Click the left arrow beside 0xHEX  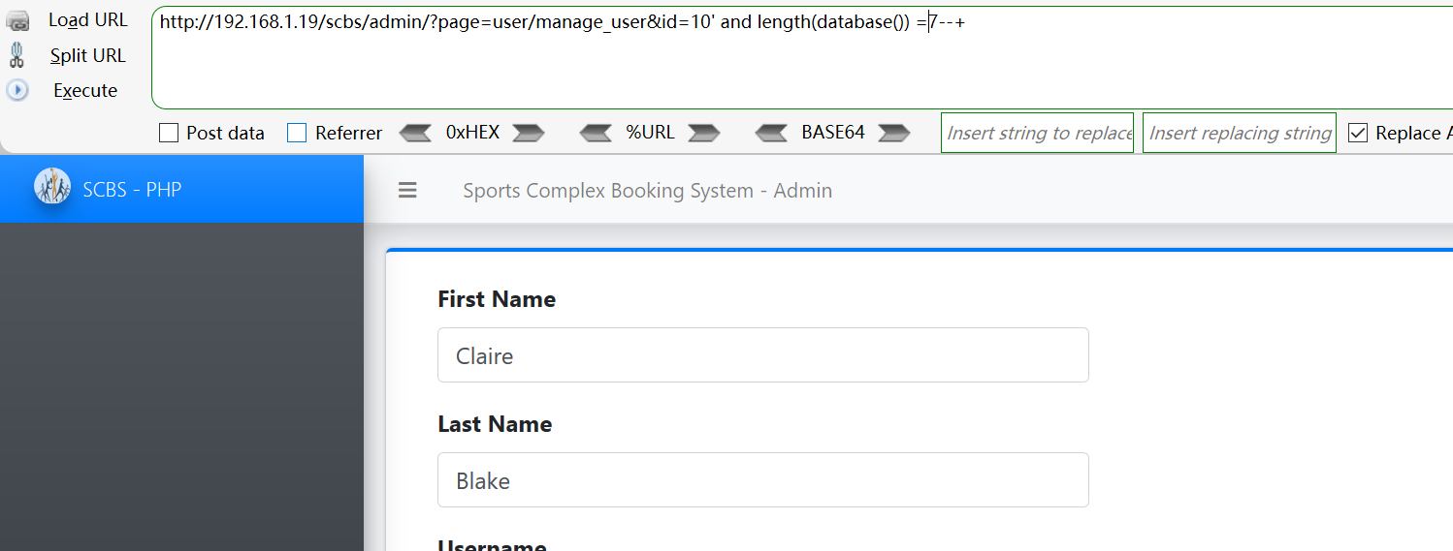pyautogui.click(x=415, y=133)
